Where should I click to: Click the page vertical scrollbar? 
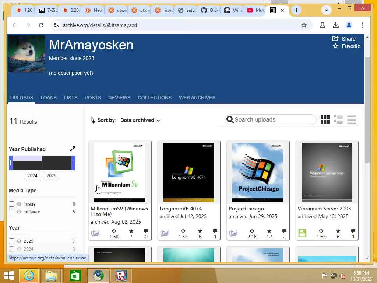(367, 110)
